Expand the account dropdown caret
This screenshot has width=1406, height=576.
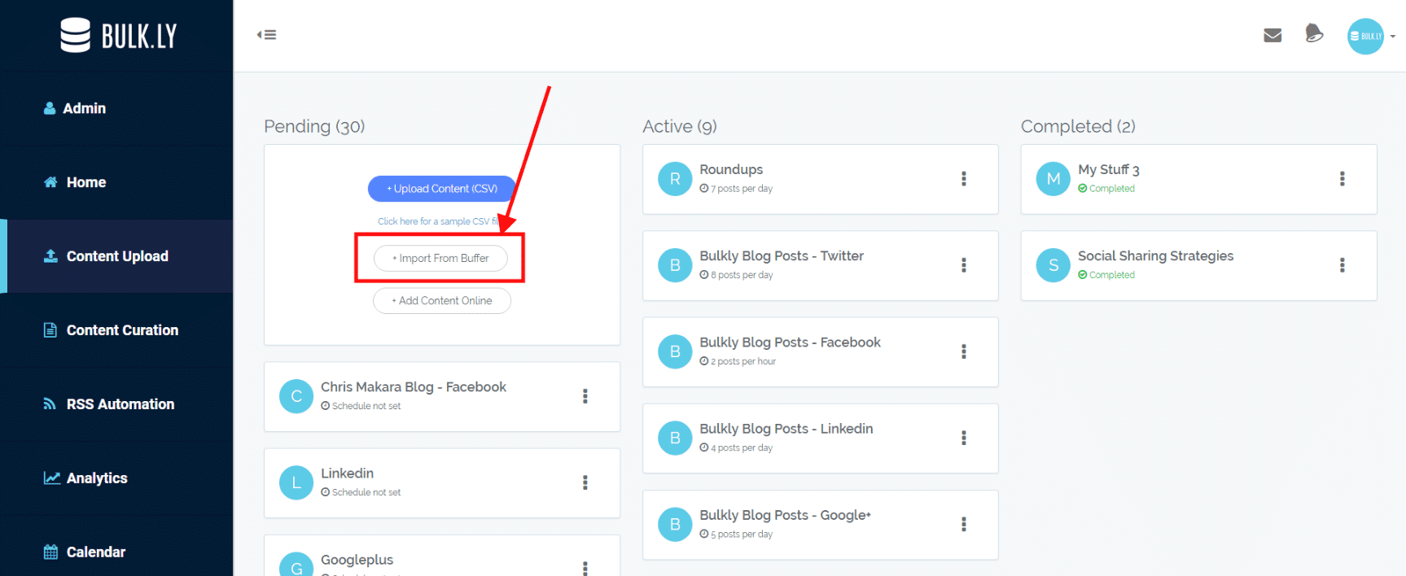pyautogui.click(x=1393, y=37)
